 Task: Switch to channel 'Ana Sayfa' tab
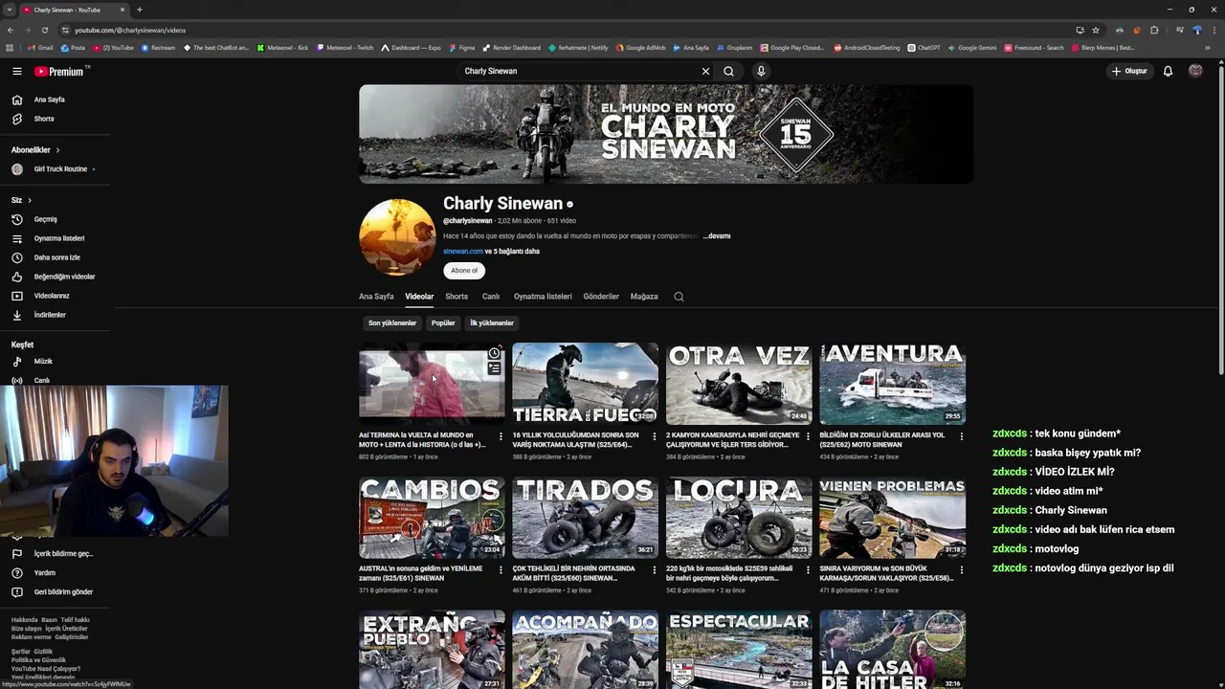point(376,297)
